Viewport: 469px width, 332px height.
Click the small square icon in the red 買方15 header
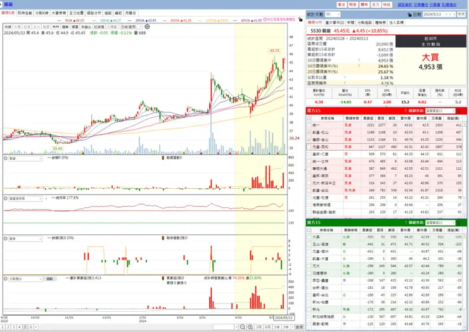458,111
